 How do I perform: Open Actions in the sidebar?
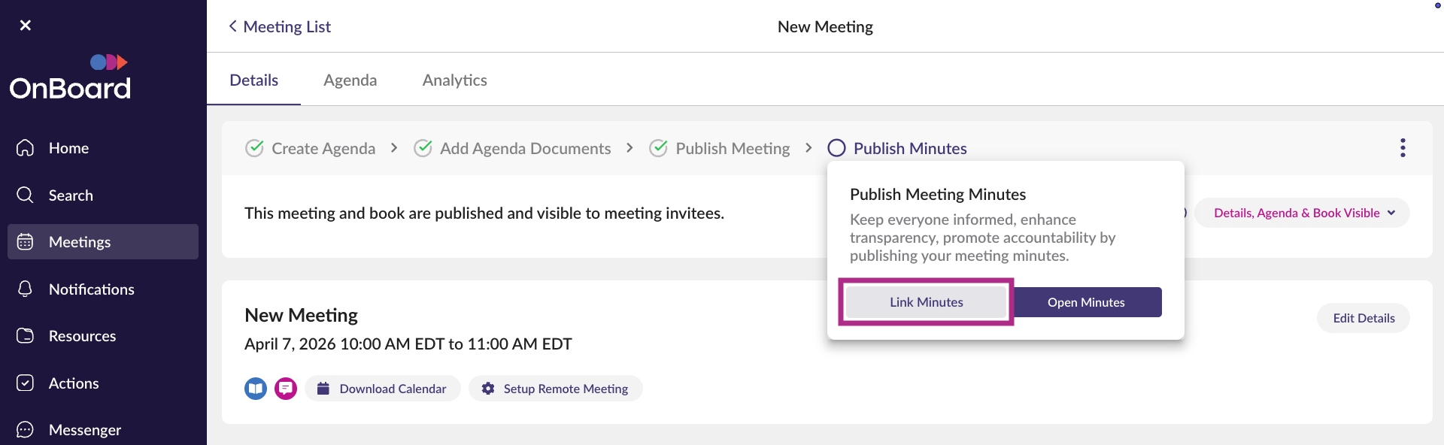74,383
